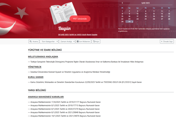Select day 25 in the calendar

[146, 19]
